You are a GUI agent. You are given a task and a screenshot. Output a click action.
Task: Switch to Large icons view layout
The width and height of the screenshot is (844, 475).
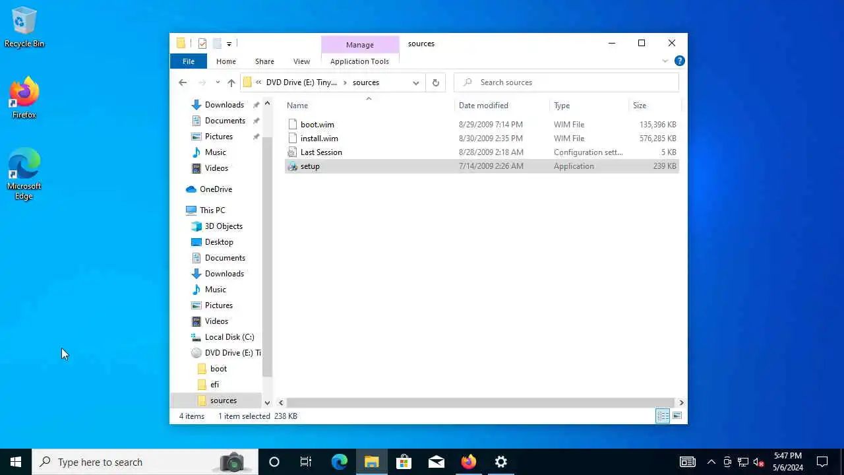point(677,416)
